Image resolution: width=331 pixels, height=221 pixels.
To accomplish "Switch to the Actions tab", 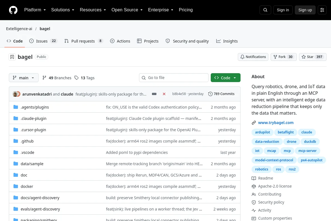I will point(120,41).
